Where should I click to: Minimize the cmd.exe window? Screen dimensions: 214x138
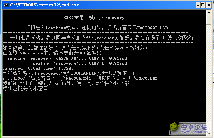197,5
